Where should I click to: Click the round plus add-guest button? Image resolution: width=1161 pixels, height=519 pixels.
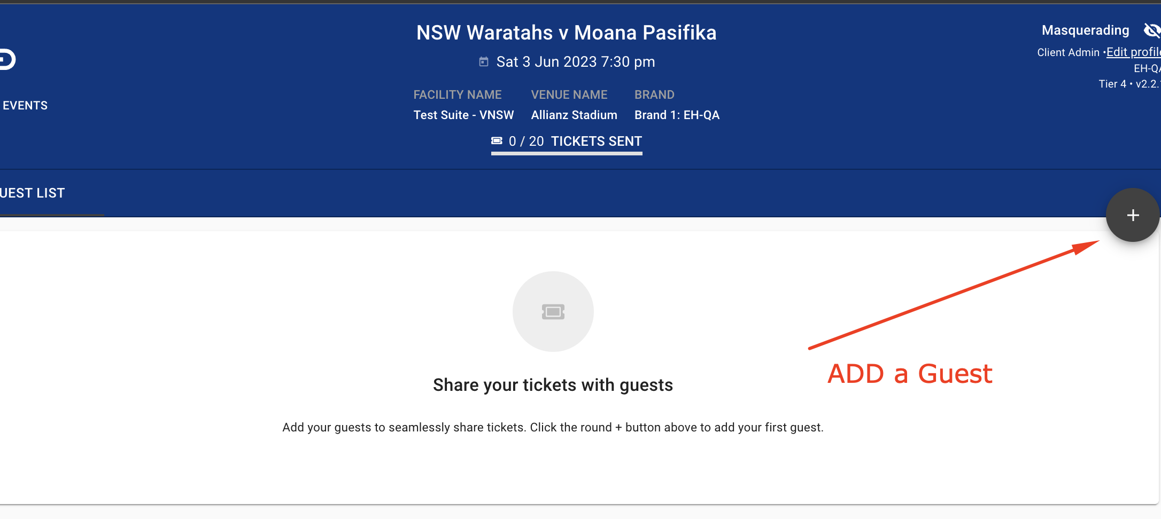(x=1132, y=215)
